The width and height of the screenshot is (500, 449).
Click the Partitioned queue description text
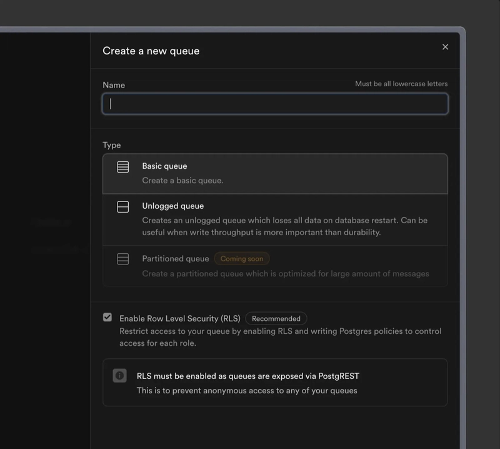click(x=285, y=274)
